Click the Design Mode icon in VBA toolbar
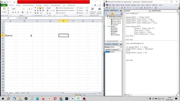This screenshot has width=180, height=101. (x=141, y=8)
